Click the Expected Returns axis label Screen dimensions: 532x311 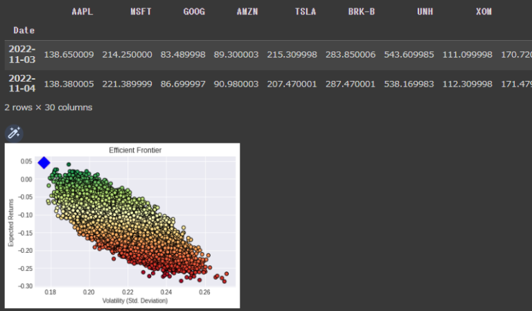click(x=11, y=221)
